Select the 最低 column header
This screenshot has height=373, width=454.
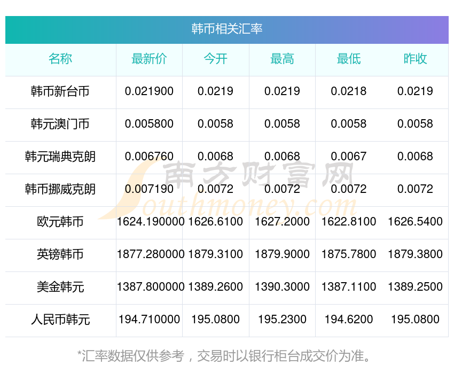349,59
